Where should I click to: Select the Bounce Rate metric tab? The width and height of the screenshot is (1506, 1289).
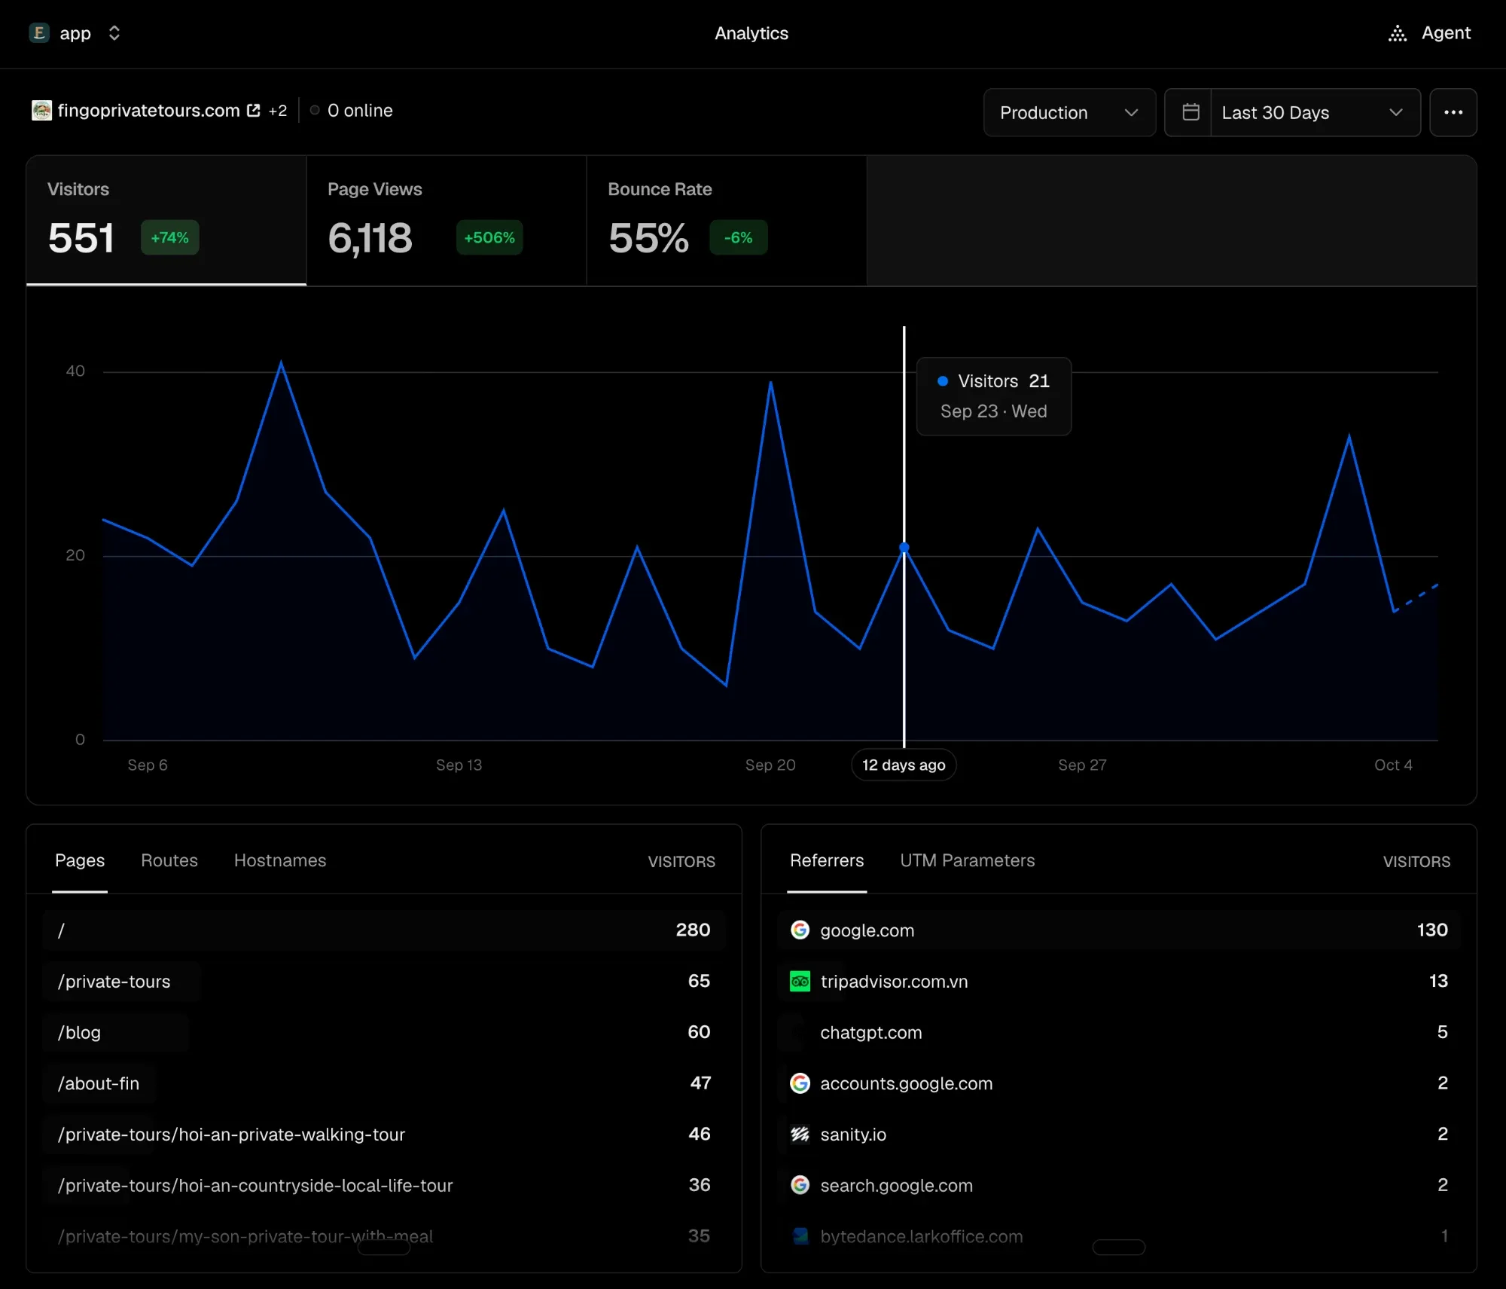tap(727, 221)
